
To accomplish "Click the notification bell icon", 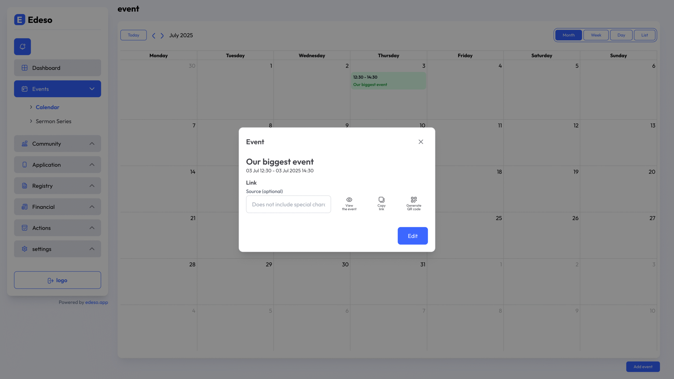I will (x=22, y=47).
